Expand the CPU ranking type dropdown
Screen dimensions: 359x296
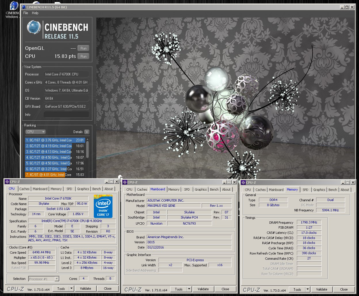[x=36, y=132]
